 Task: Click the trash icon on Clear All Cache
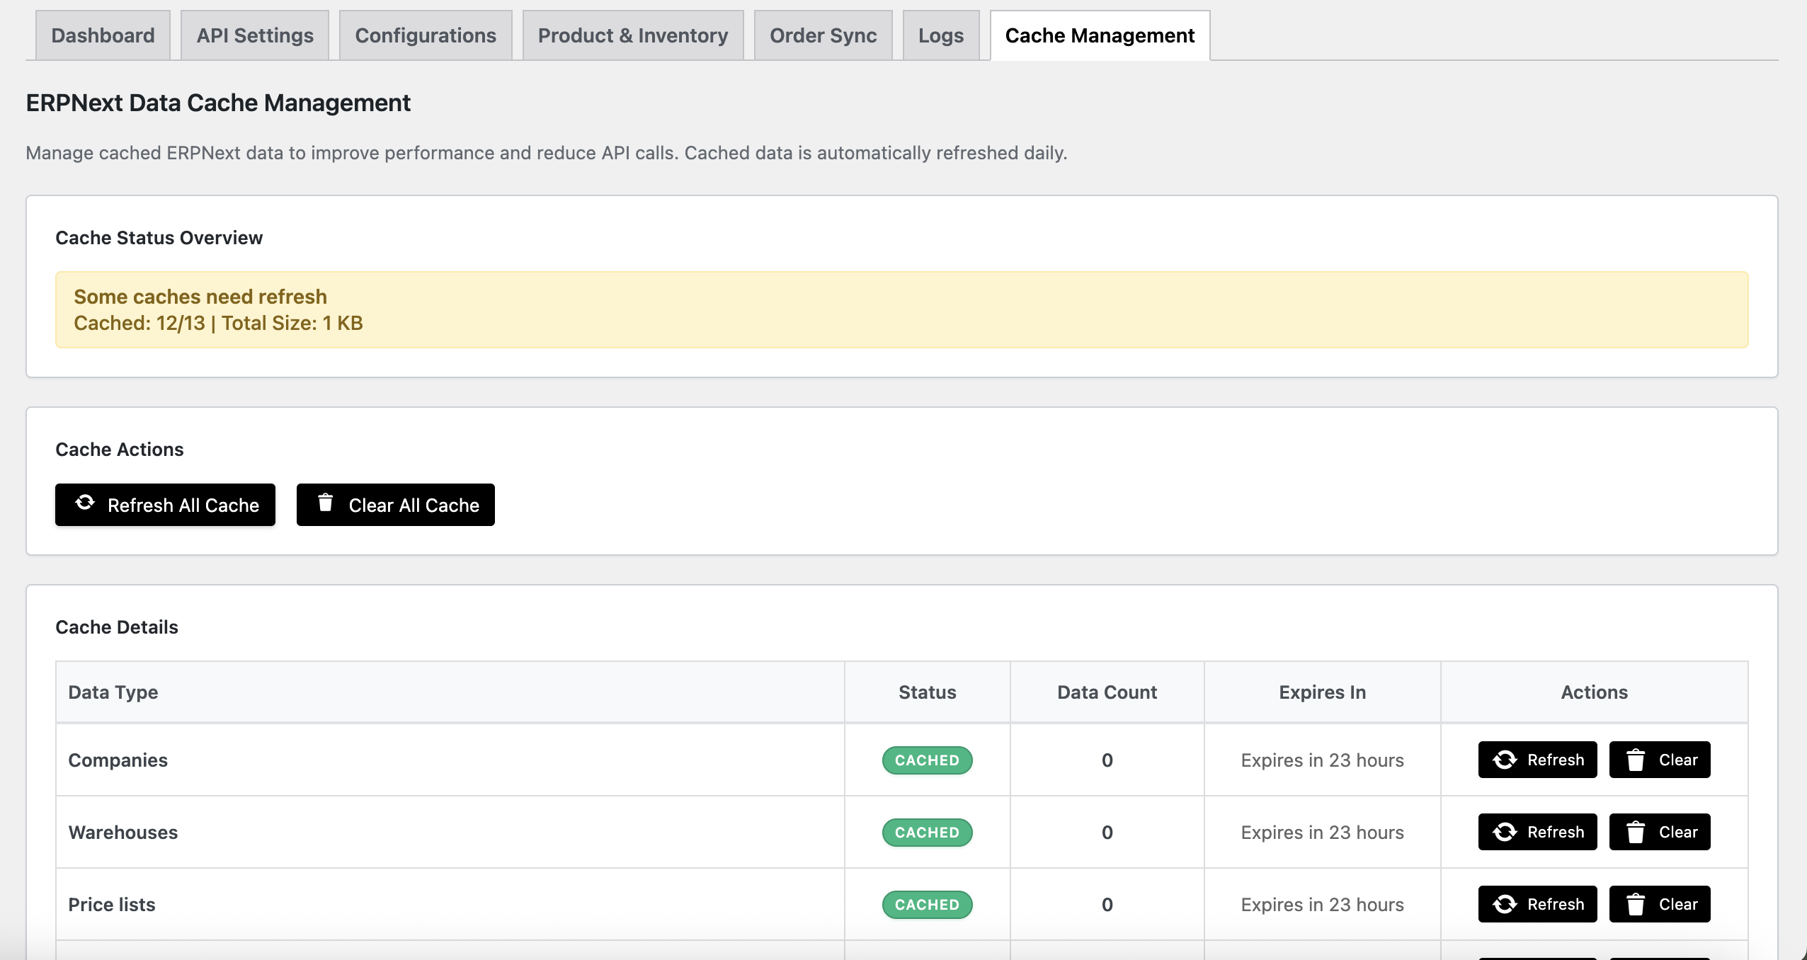(x=326, y=504)
